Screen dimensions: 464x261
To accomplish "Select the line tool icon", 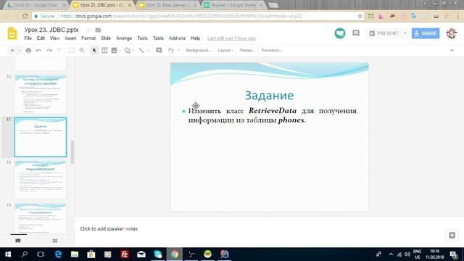I will 141,50.
